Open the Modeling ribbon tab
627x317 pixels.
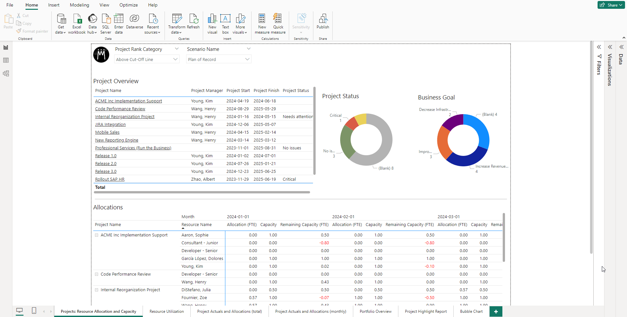[x=79, y=5]
